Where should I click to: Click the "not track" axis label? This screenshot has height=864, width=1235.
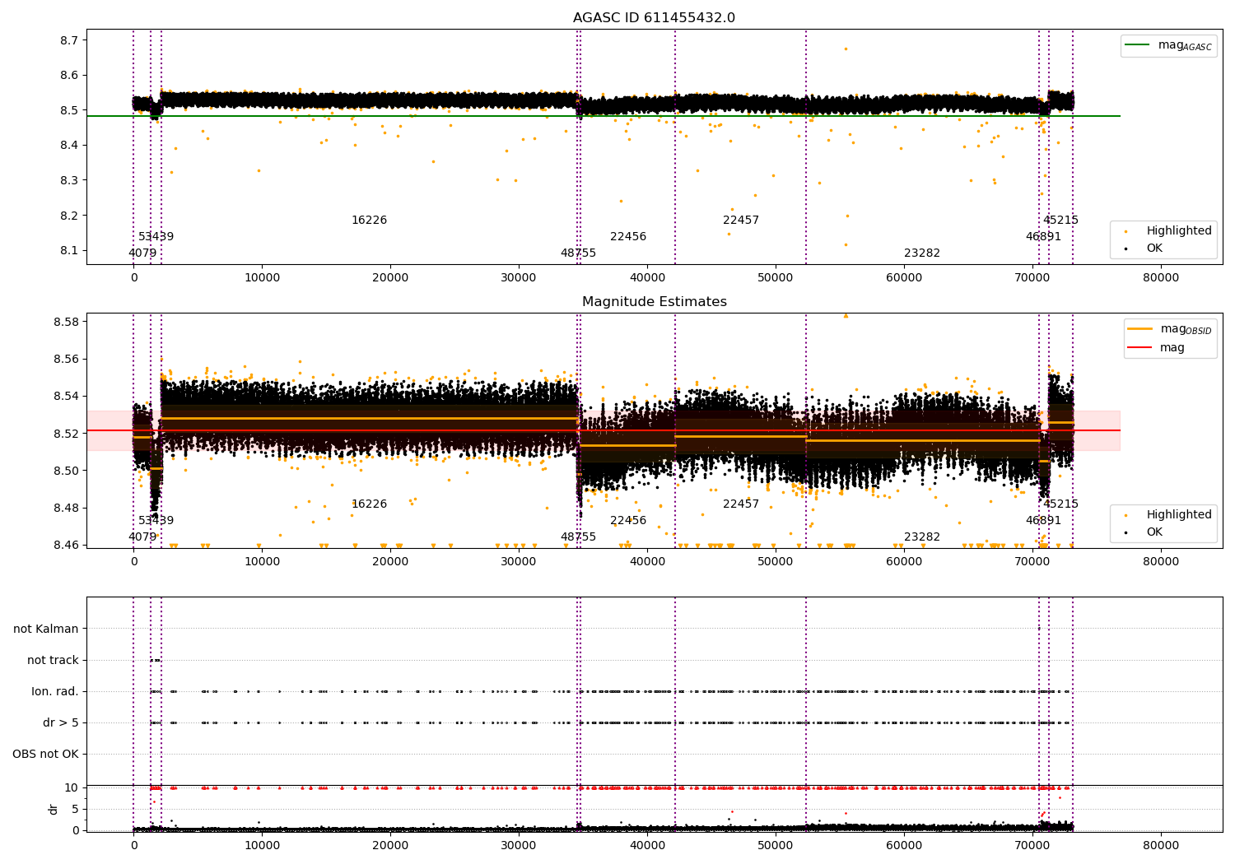[x=53, y=660]
